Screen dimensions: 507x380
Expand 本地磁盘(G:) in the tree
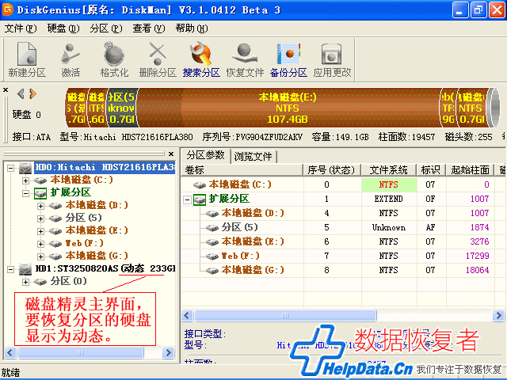click(x=40, y=256)
